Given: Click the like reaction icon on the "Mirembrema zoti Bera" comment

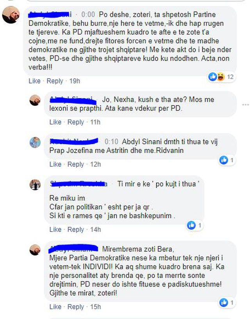Looking at the screenshot, I should pyautogui.click(x=223, y=303).
